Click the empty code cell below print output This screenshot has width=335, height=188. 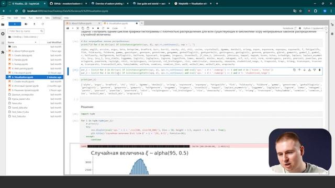[x=201, y=99]
